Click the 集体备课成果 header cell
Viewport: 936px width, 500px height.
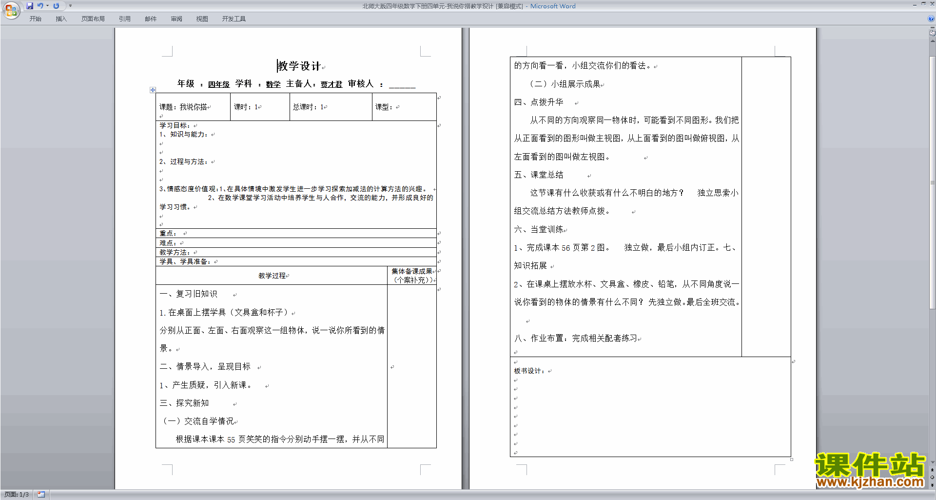(412, 276)
